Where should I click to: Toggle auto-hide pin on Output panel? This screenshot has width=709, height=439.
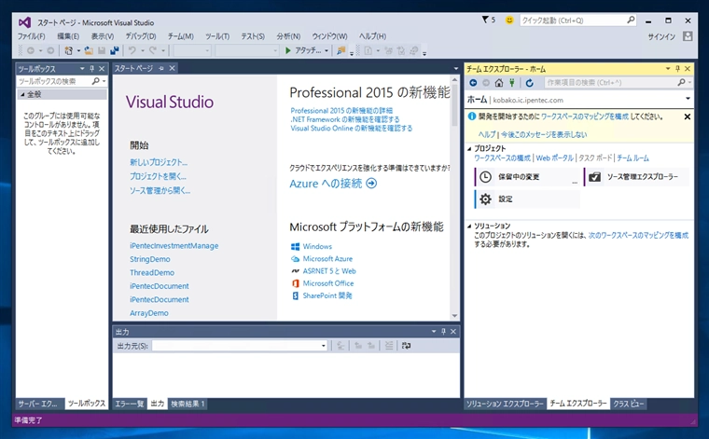tap(443, 332)
